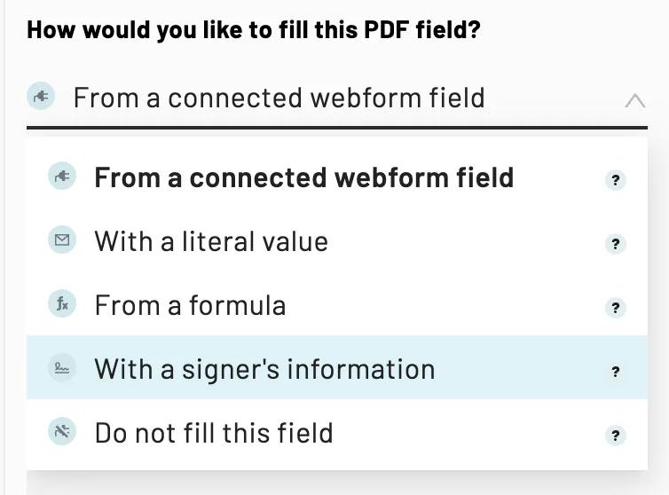Open help for the connected webform field option
Viewport: 669px width, 495px height.
[x=615, y=180]
